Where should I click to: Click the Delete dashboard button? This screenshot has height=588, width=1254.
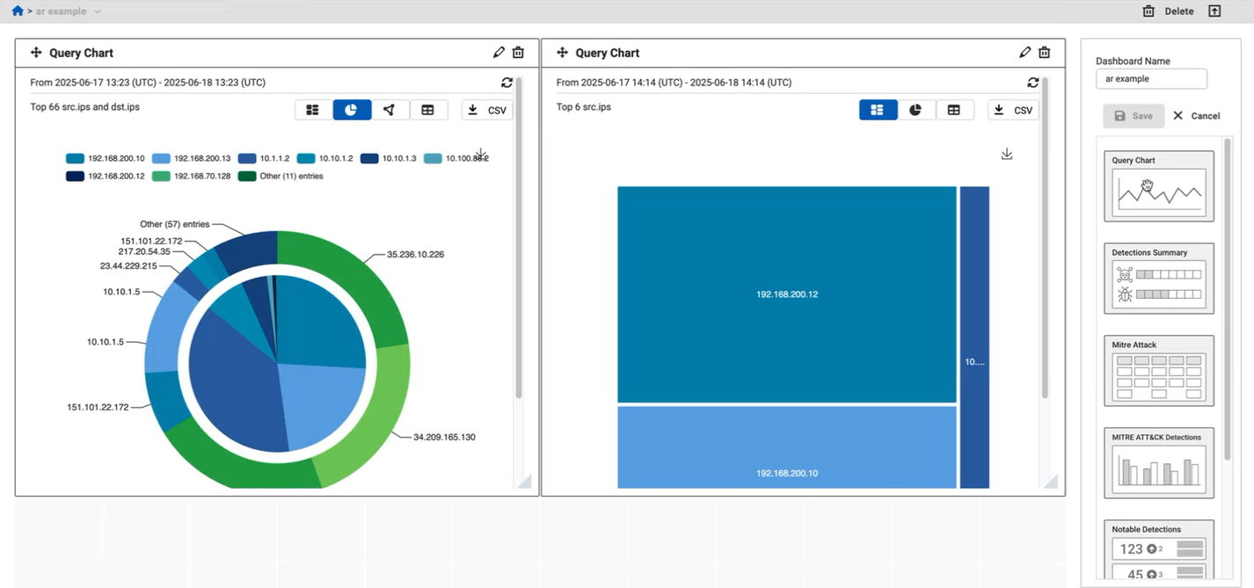click(x=1168, y=11)
